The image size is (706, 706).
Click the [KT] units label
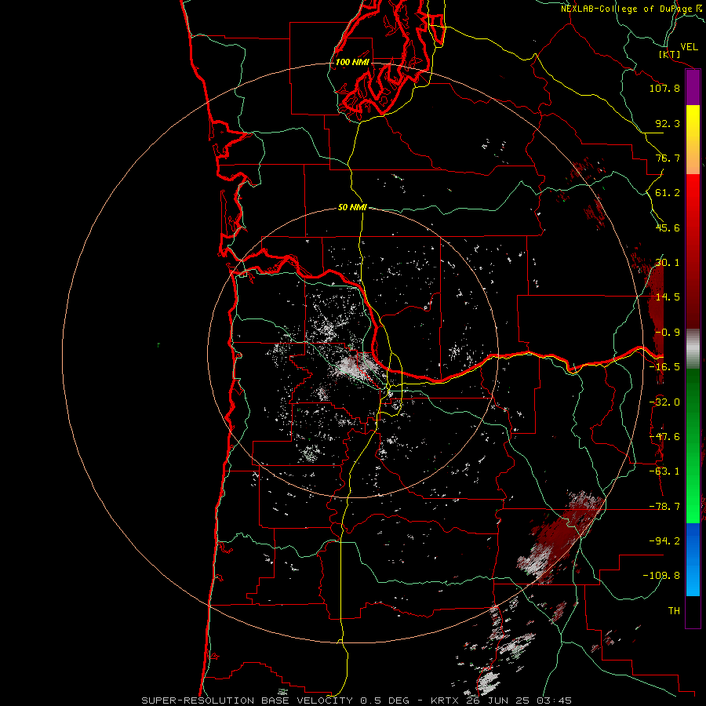[670, 54]
